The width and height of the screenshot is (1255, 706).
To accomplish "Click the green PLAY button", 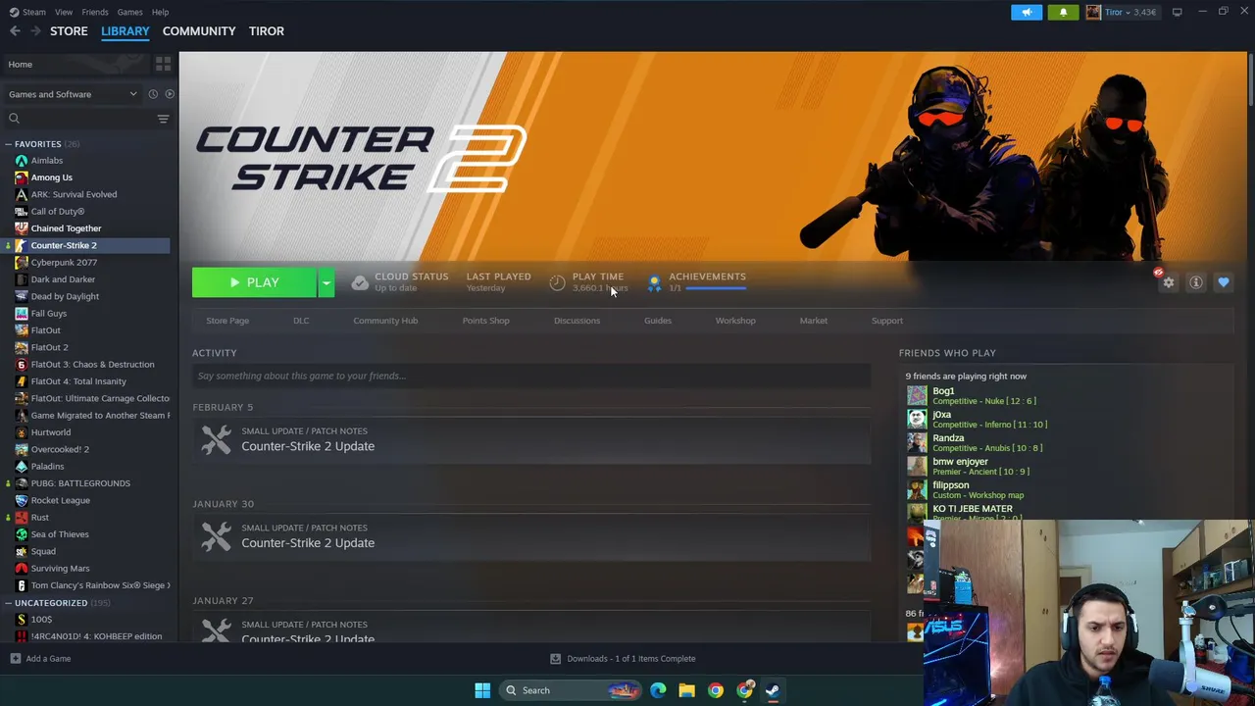I will [254, 282].
